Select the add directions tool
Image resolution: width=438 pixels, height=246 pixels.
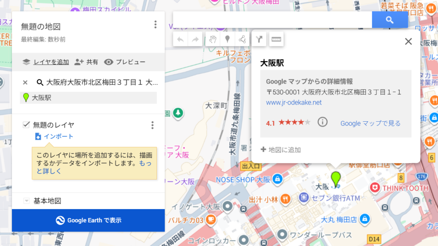point(259,39)
